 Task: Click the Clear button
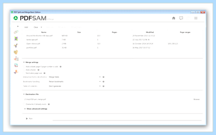tap(36, 27)
